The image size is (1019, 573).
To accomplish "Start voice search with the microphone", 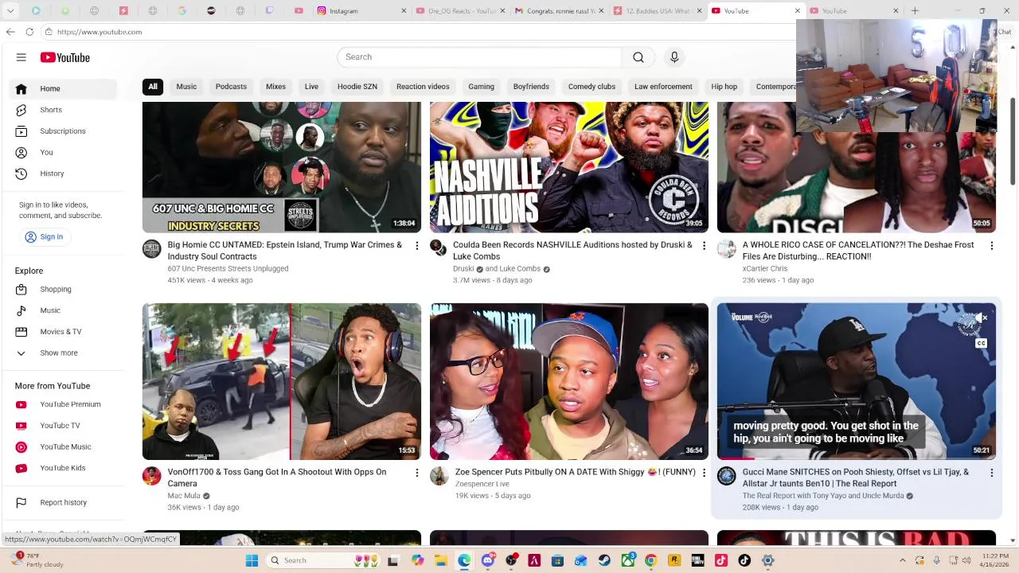I will 674,57.
